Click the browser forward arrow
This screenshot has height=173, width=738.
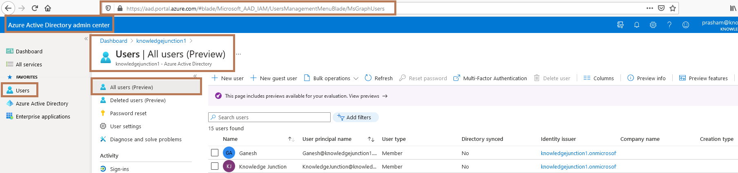click(x=22, y=8)
